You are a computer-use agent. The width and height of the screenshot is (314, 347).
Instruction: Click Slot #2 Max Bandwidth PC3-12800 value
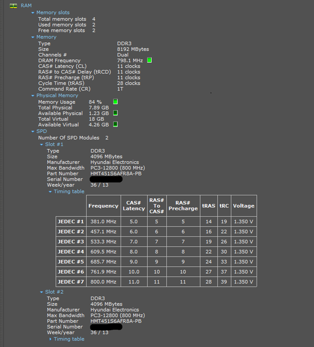click(x=117, y=316)
